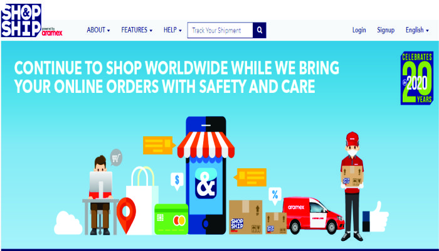Click the large Shop Ship cardboard box
Image resolution: width=439 pixels, height=251 pixels.
(x=246, y=217)
